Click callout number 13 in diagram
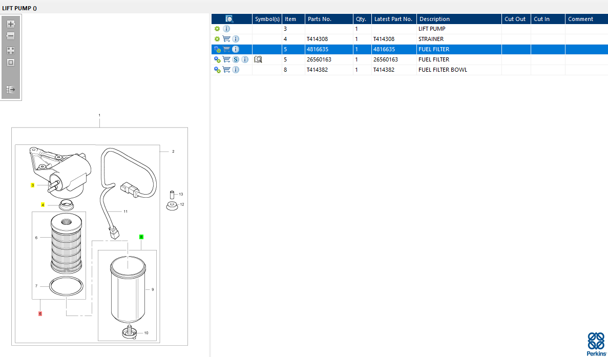The image size is (608, 357). pyautogui.click(x=181, y=194)
